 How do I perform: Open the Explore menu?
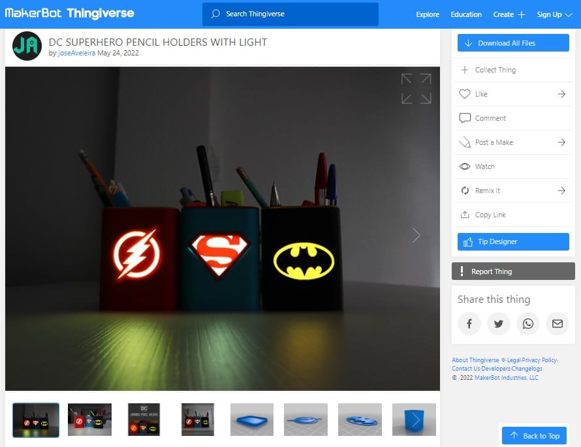[x=427, y=14]
